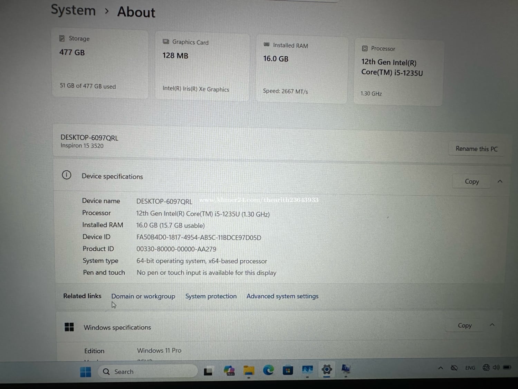
Task: Select Processor value in Device specifications
Action: click(203, 214)
